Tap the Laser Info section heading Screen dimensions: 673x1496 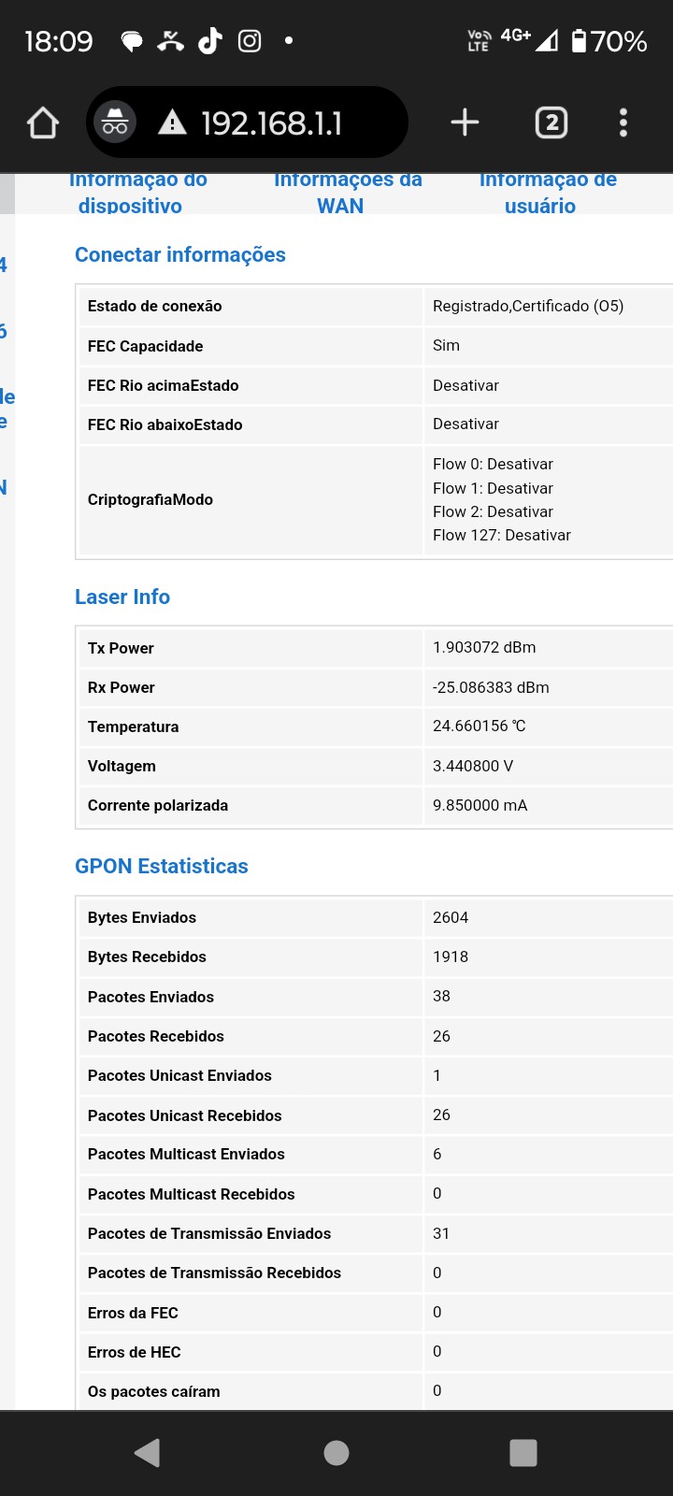pyautogui.click(x=122, y=597)
